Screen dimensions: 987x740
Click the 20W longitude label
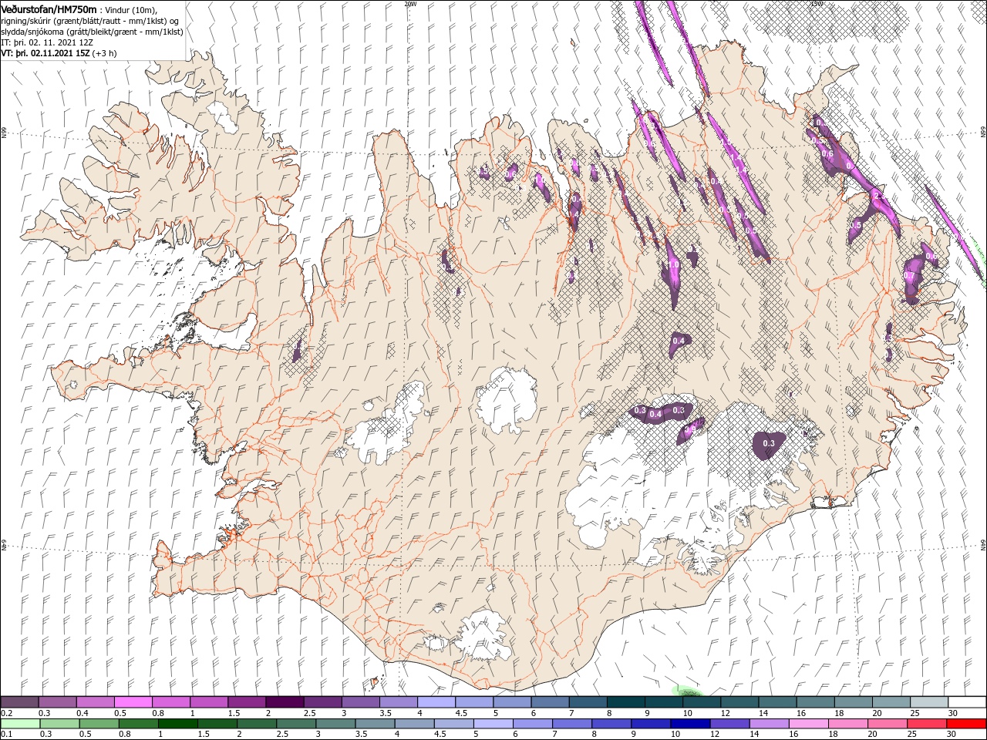[x=410, y=3]
